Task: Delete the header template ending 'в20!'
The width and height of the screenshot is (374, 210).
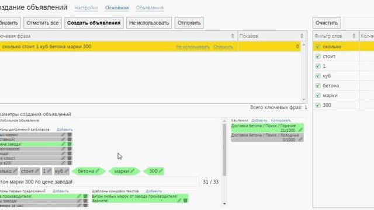Action: click(x=69, y=163)
